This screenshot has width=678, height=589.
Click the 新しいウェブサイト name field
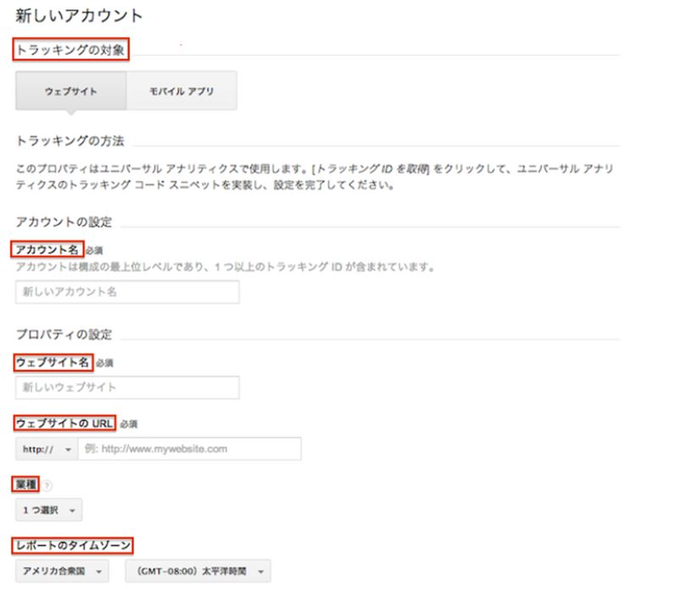point(127,388)
